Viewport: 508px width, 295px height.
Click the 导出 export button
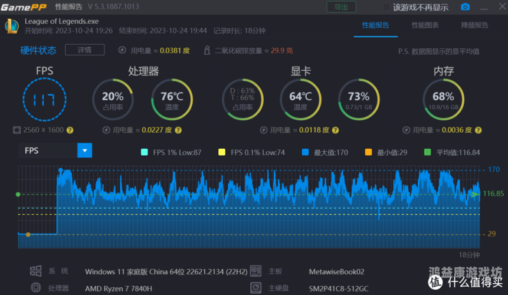(342, 7)
